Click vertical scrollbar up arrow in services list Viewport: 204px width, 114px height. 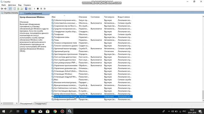pos(203,17)
